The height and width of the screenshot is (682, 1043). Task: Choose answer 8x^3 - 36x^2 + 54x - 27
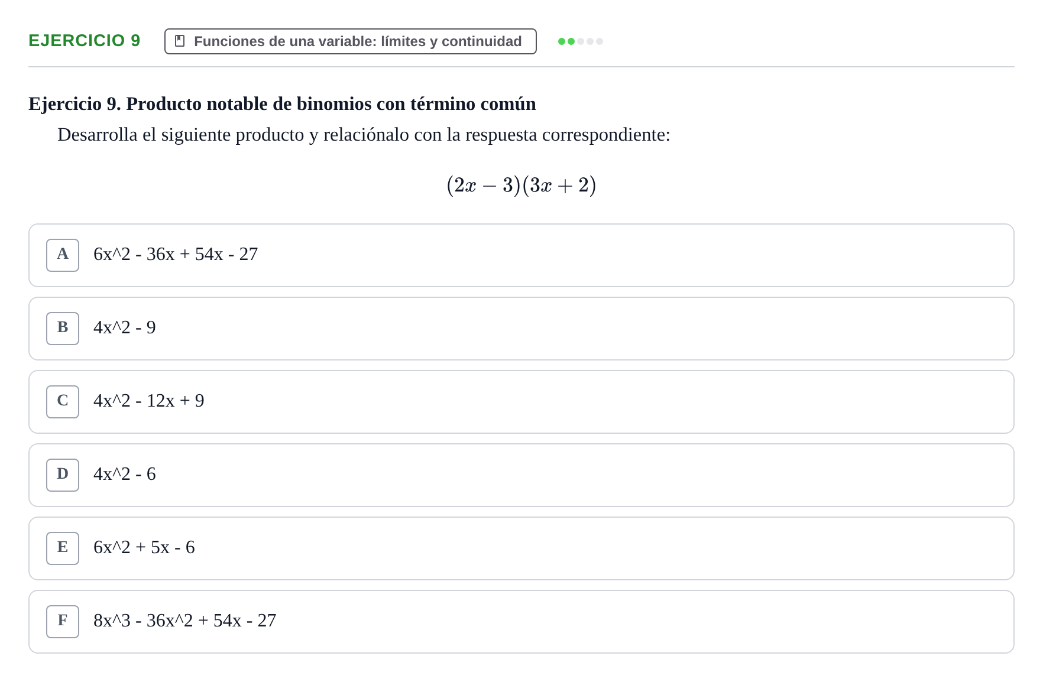(x=521, y=622)
